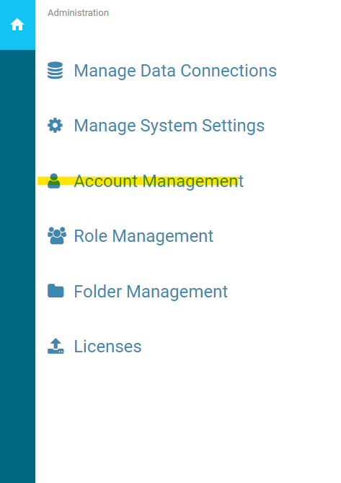This screenshot has height=483, width=341.
Task: Click the light blue home button tile
Action: 17,25
